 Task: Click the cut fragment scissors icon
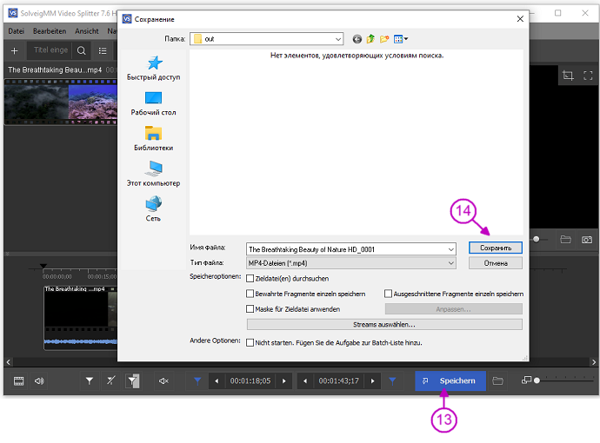pyautogui.click(x=111, y=380)
